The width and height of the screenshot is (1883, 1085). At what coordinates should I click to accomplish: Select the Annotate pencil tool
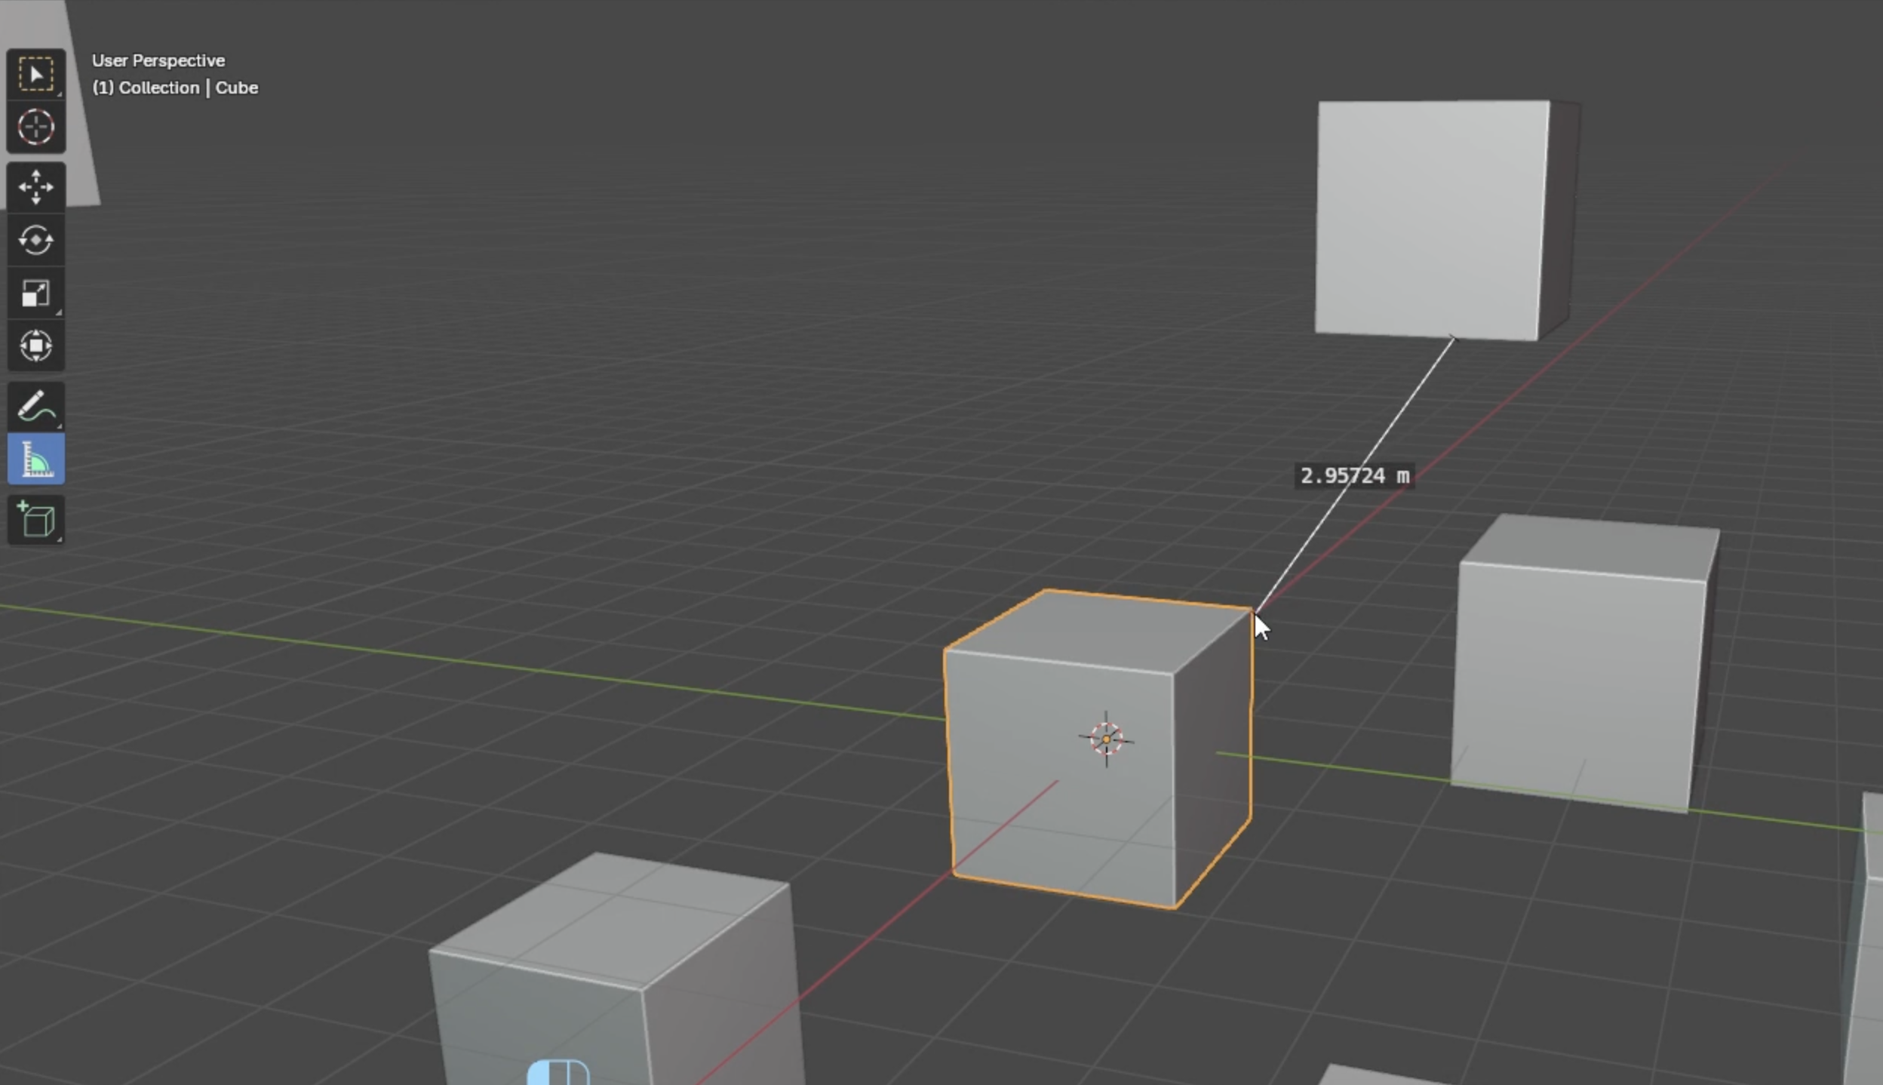tap(35, 407)
